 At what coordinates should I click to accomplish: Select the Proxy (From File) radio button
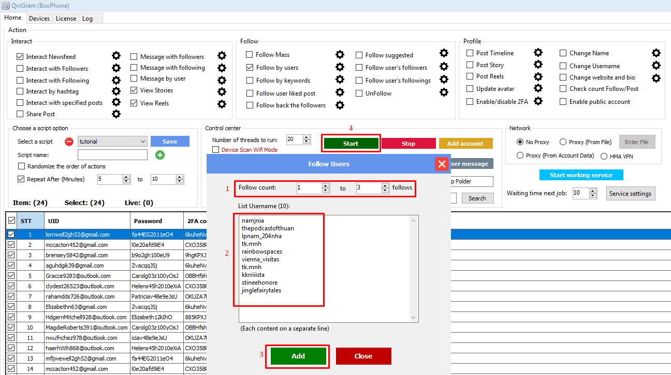point(563,142)
